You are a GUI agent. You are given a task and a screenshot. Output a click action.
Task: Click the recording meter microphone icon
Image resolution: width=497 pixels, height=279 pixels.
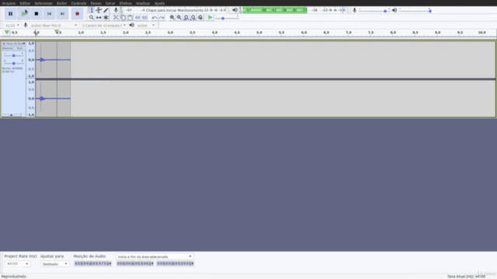pyautogui.click(x=116, y=10)
